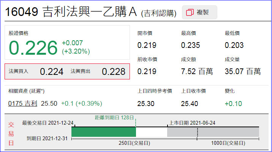The height and width of the screenshot is (152, 272).
Task: Click the 成交量 heading
Action: (232, 60)
